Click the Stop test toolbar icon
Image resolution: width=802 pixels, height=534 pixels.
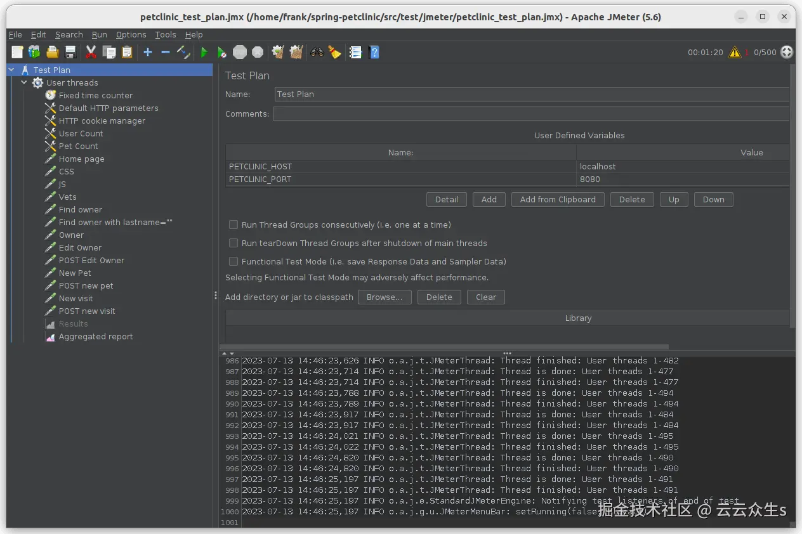tap(240, 53)
